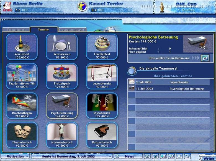Pick the Museumsbesuch statue event
This screenshot has height=161, width=216.
62,135
